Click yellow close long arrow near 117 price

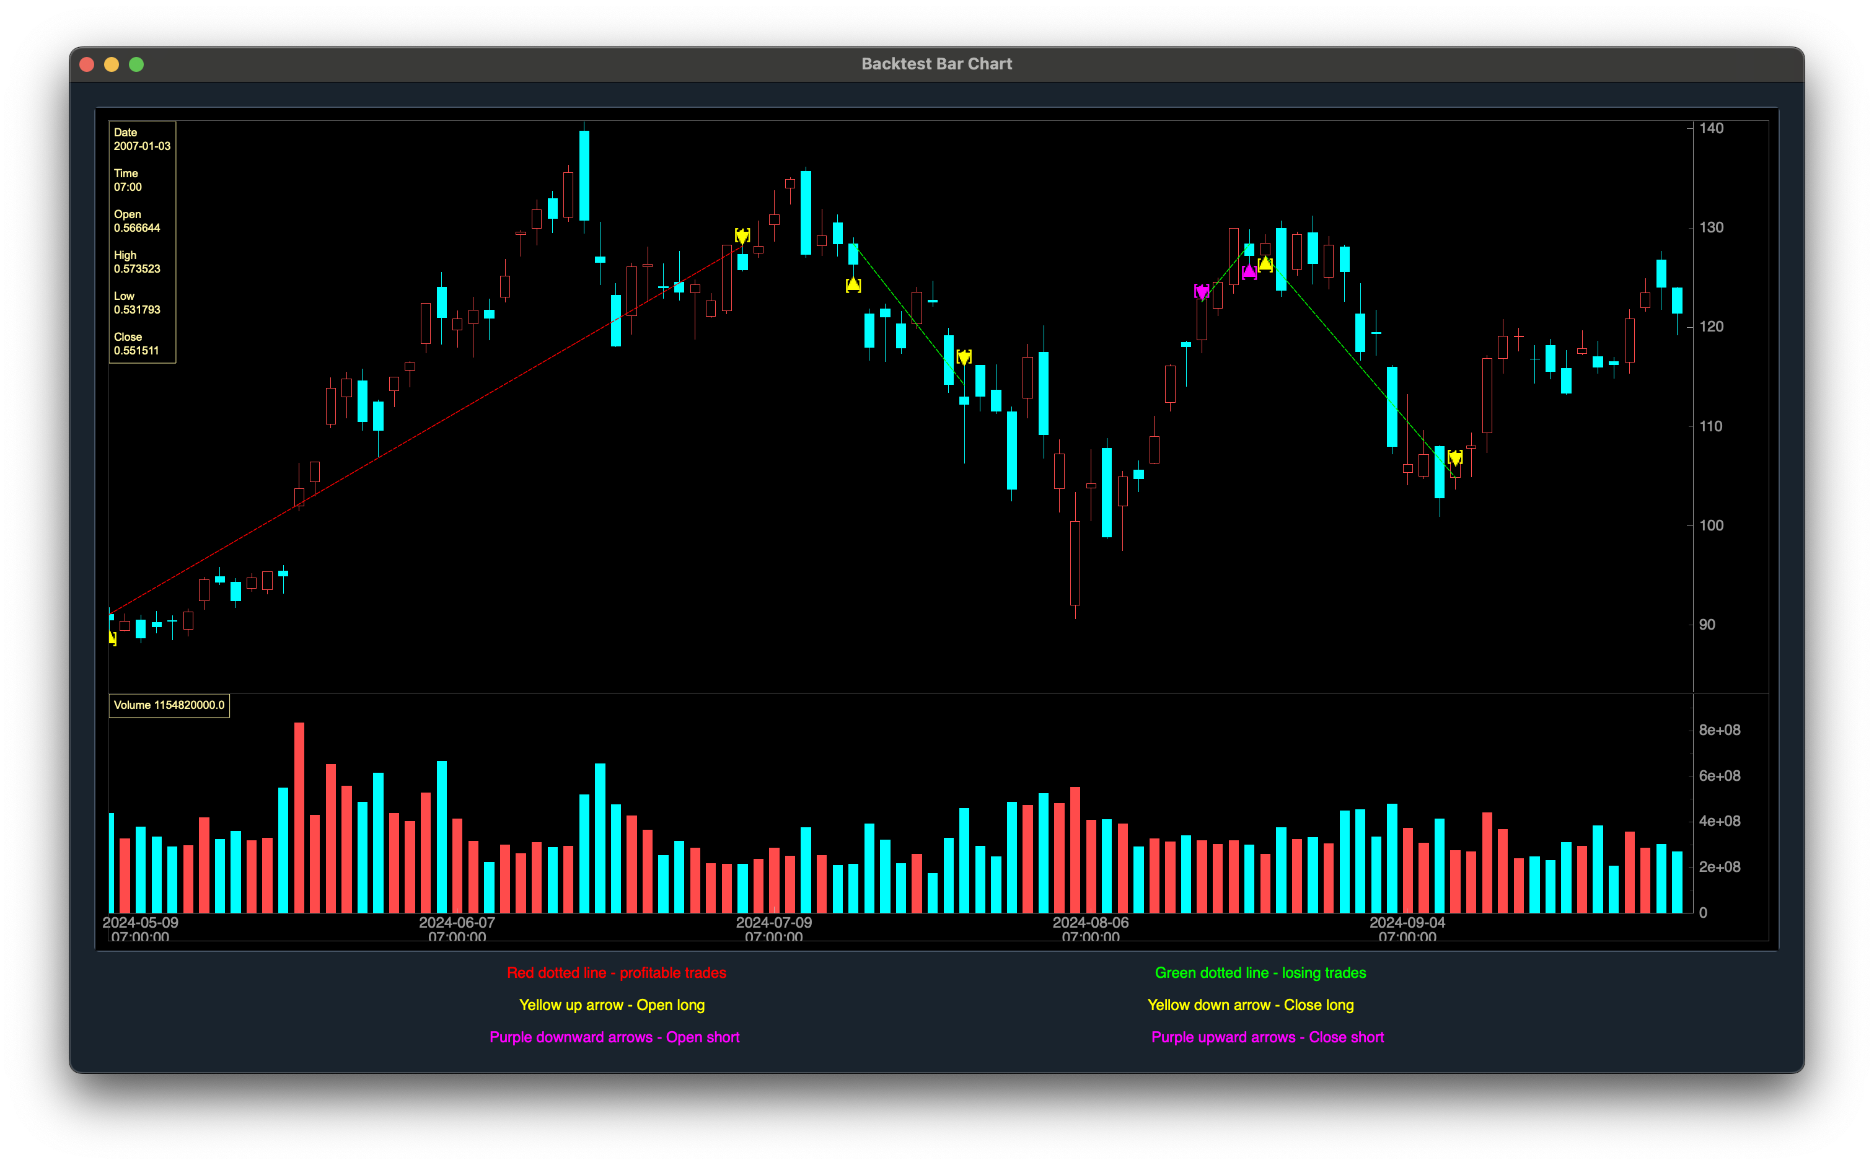pyautogui.click(x=964, y=357)
